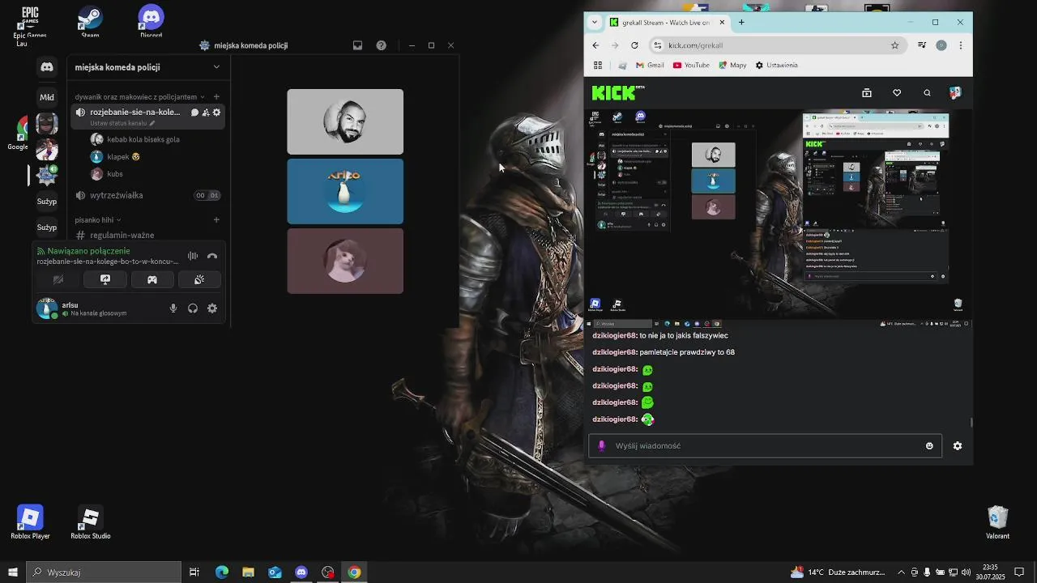
Task: Search on Kick with magnifier icon
Action: 928,93
